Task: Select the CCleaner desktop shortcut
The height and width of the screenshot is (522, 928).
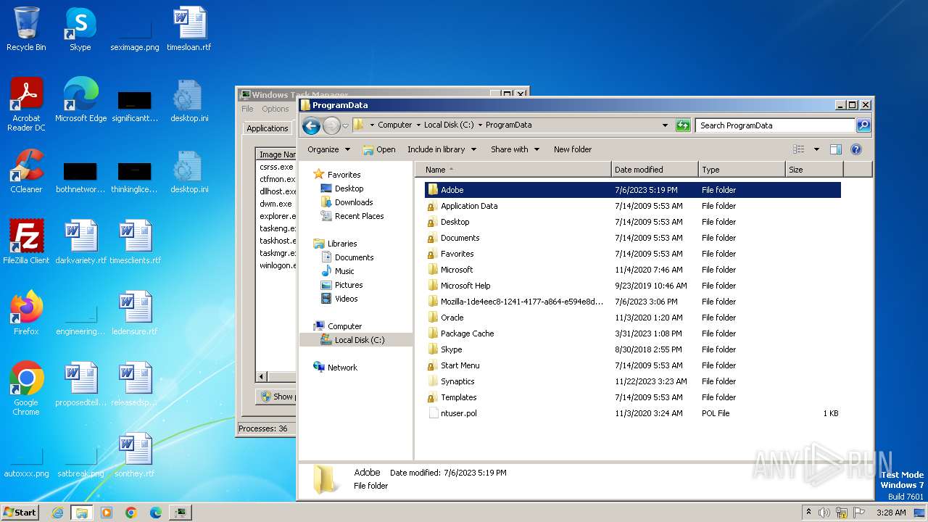Action: tap(27, 171)
